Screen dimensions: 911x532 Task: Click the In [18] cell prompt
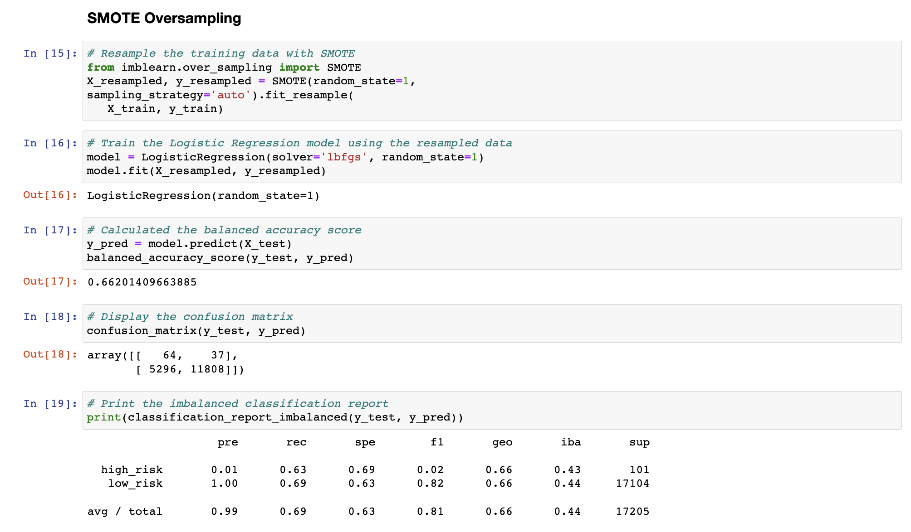(x=50, y=316)
